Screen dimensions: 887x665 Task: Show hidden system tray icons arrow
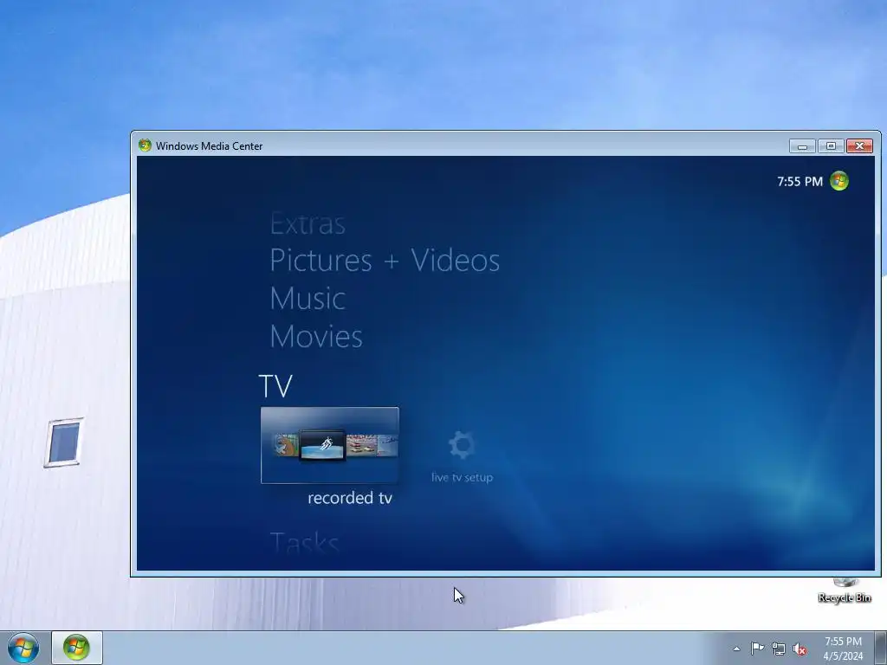[x=736, y=649]
